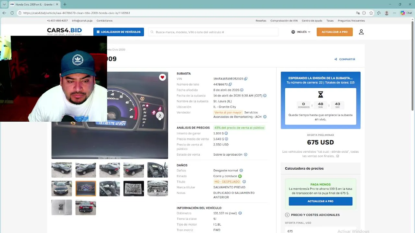Image resolution: width=415 pixels, height=233 pixels.
Task: Click the COMPARTIR share button
Action: coord(345,59)
